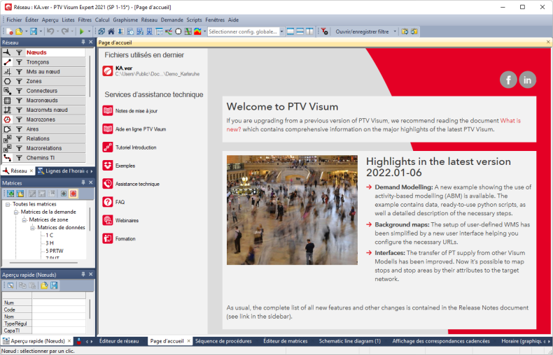Toggle the filter funnel for Tronçons
This screenshot has width=553, height=355.
pyautogui.click(x=20, y=62)
